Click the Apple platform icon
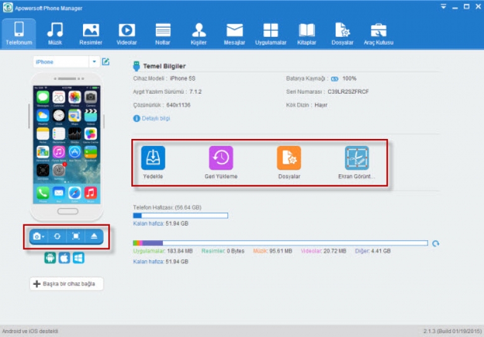The image size is (484, 337). point(64,258)
